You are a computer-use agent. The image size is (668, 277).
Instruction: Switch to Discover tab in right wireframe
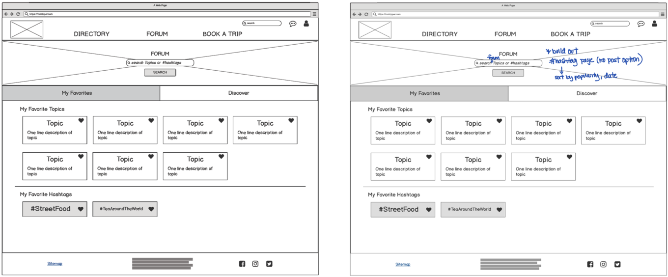point(587,93)
